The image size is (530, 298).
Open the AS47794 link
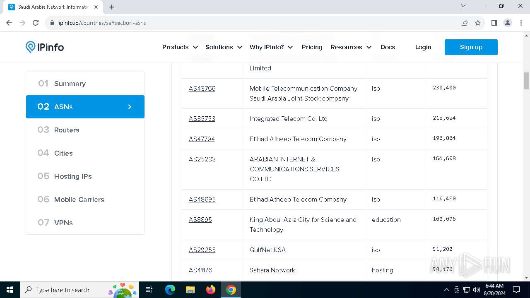[x=202, y=139]
